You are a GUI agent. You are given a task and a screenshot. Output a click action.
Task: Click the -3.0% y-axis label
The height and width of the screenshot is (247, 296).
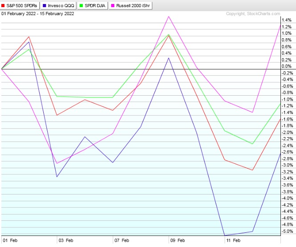[x=287, y=165]
